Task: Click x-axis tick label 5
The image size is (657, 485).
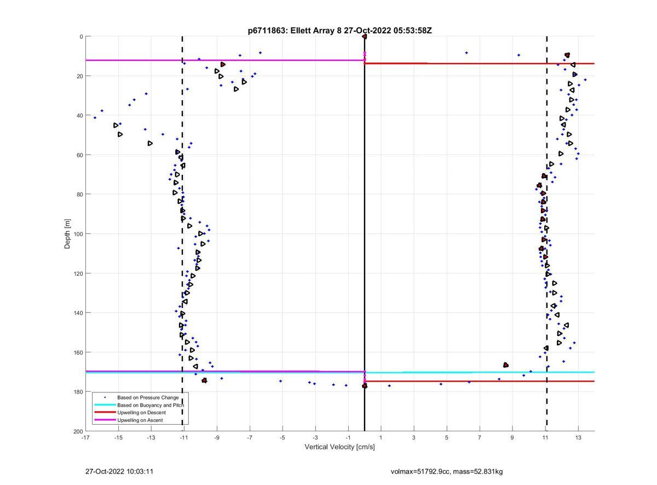Action: click(x=447, y=437)
